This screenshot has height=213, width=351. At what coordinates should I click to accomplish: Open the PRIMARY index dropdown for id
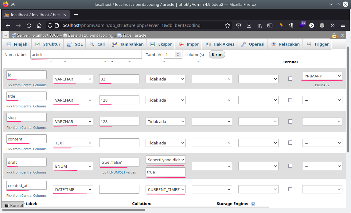click(322, 76)
